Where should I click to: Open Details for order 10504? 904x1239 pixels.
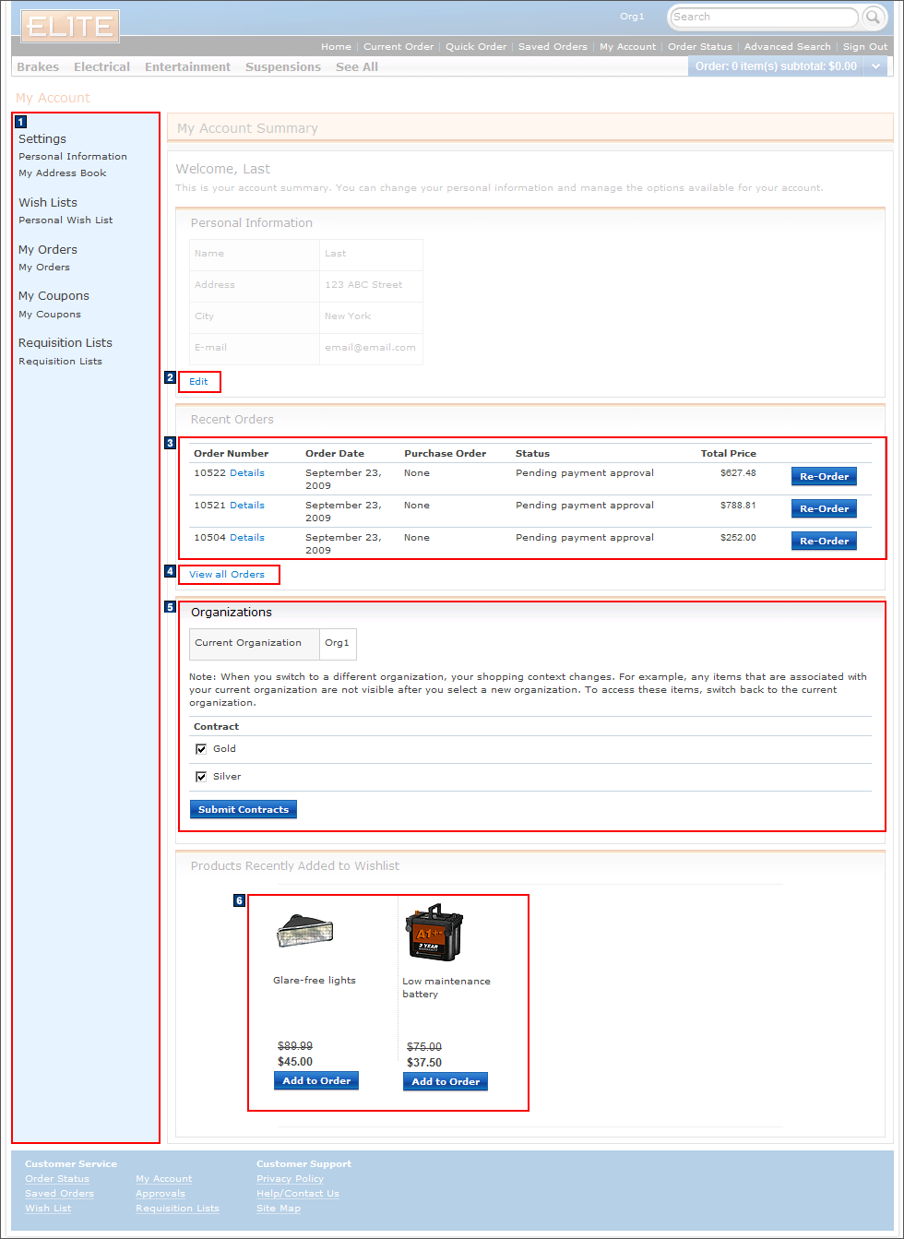(247, 538)
